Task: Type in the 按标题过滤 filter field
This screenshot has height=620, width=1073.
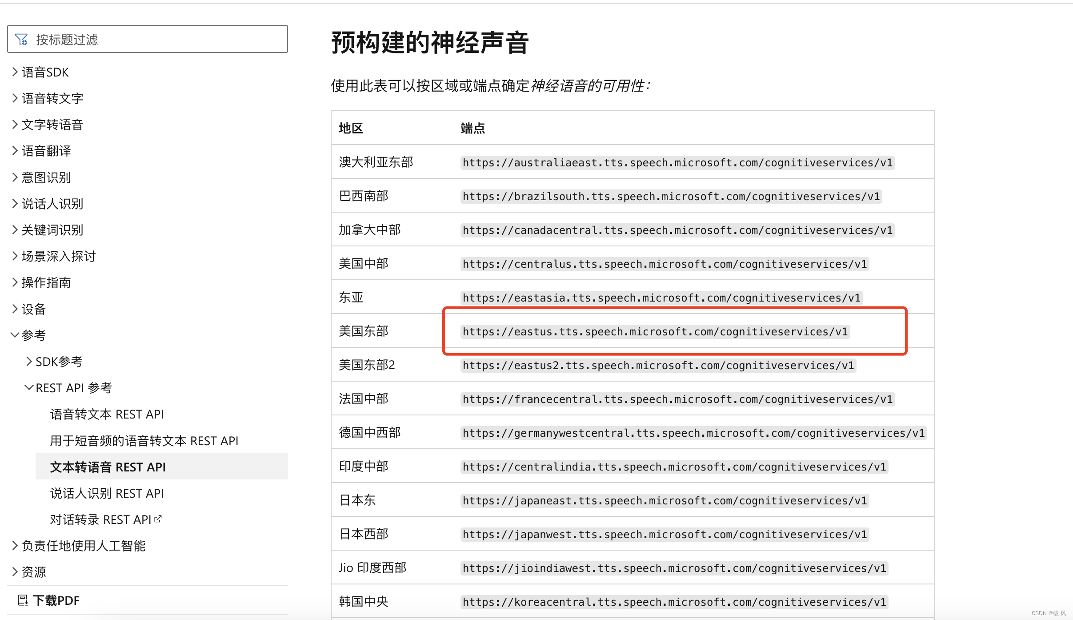Action: (x=156, y=40)
